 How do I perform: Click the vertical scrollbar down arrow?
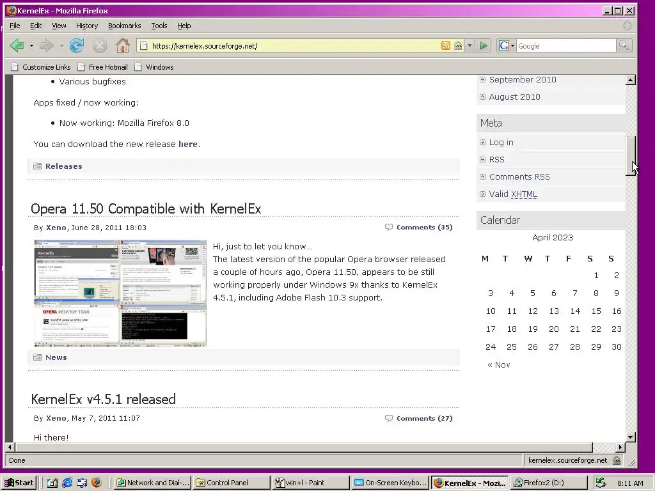point(631,437)
